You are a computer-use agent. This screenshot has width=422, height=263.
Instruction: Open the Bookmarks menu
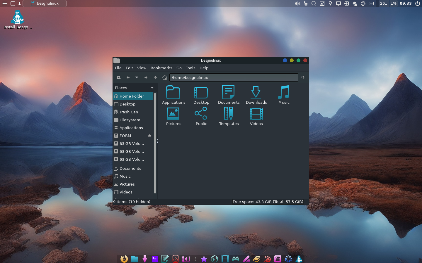pyautogui.click(x=161, y=68)
